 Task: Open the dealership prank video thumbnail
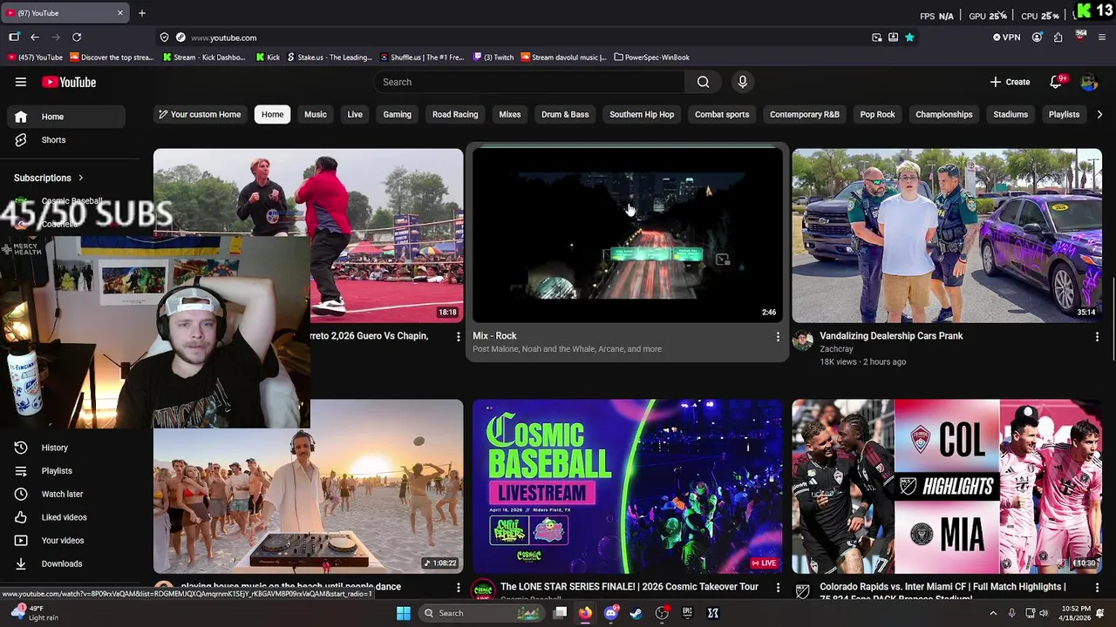click(x=947, y=235)
